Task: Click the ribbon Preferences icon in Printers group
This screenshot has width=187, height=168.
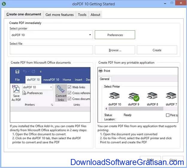Action: coord(24,93)
